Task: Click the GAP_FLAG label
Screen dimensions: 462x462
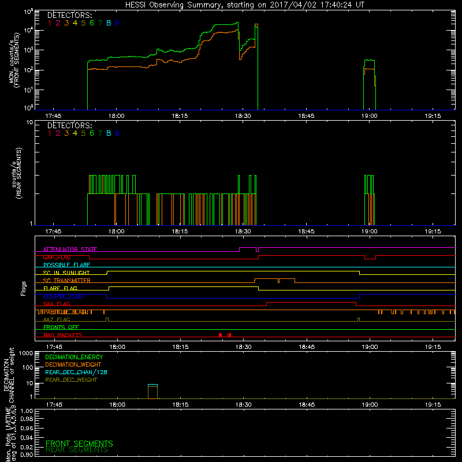Action: [x=57, y=257]
